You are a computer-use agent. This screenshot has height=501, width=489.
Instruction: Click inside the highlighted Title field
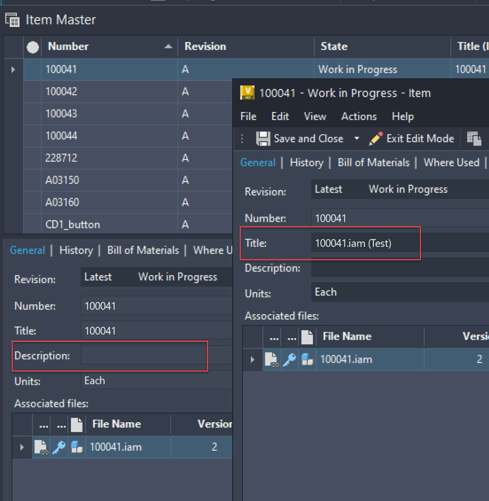coord(365,243)
